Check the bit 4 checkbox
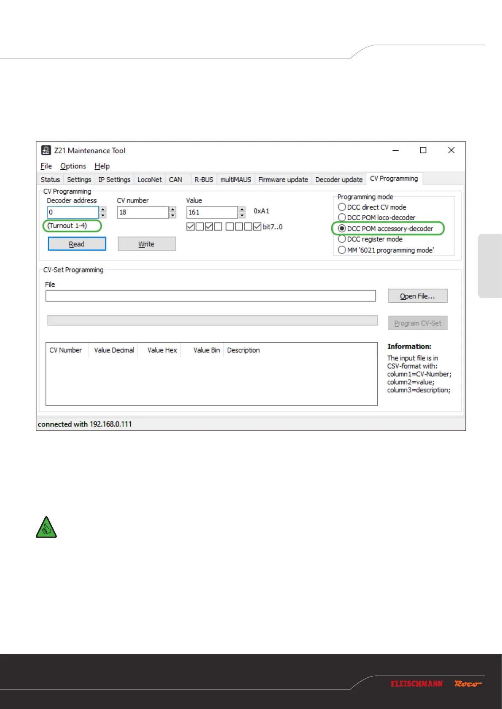The width and height of the screenshot is (502, 709). [218, 227]
